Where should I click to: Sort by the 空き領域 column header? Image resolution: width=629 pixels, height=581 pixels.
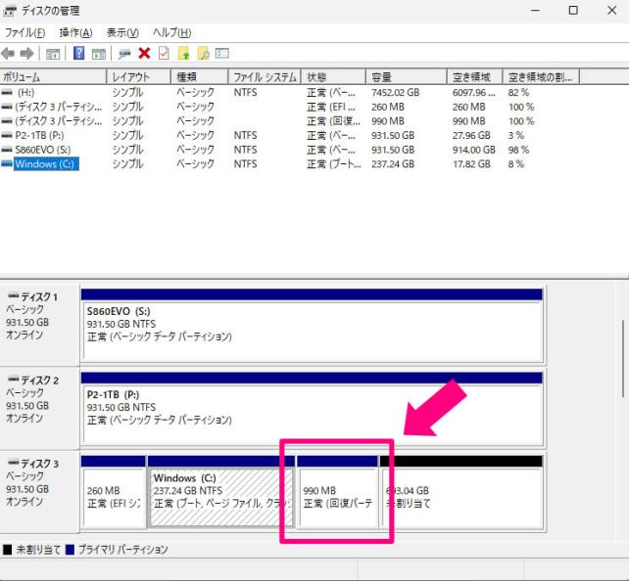click(x=474, y=76)
